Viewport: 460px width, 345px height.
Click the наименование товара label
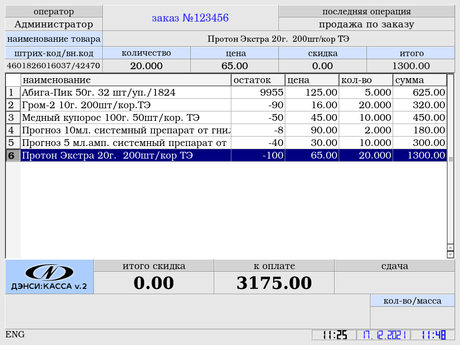54,39
